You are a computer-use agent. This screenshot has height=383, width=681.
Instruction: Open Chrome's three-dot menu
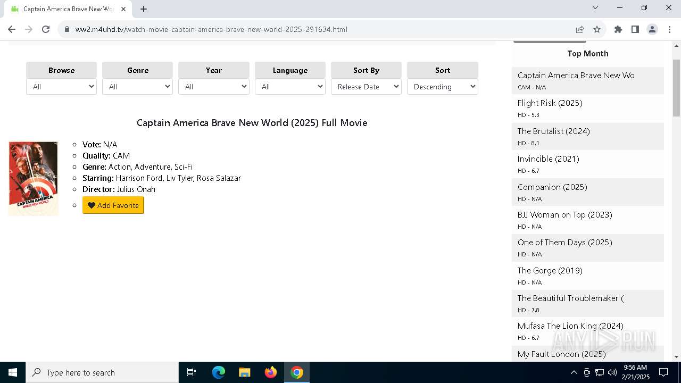click(669, 29)
